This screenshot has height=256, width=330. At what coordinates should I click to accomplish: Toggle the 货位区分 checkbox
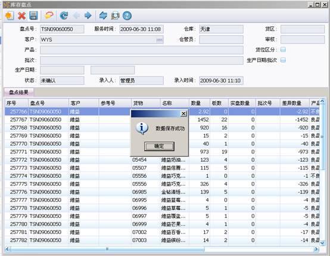tap(284, 50)
